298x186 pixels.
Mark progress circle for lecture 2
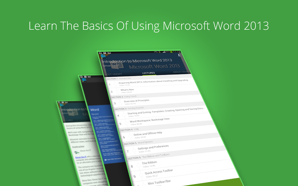[x=117, y=91]
